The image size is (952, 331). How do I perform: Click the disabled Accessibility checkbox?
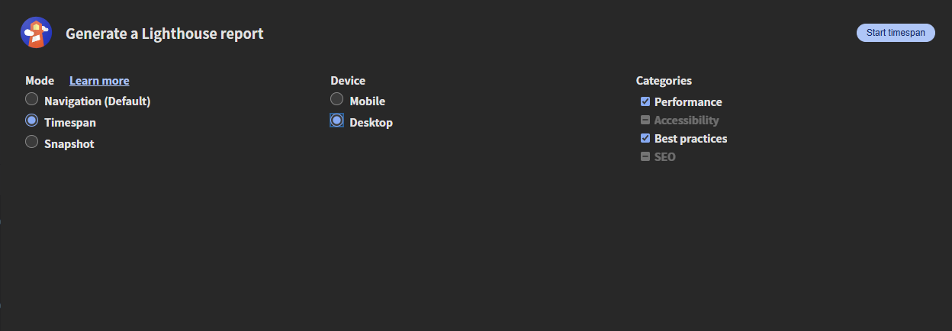coord(645,120)
